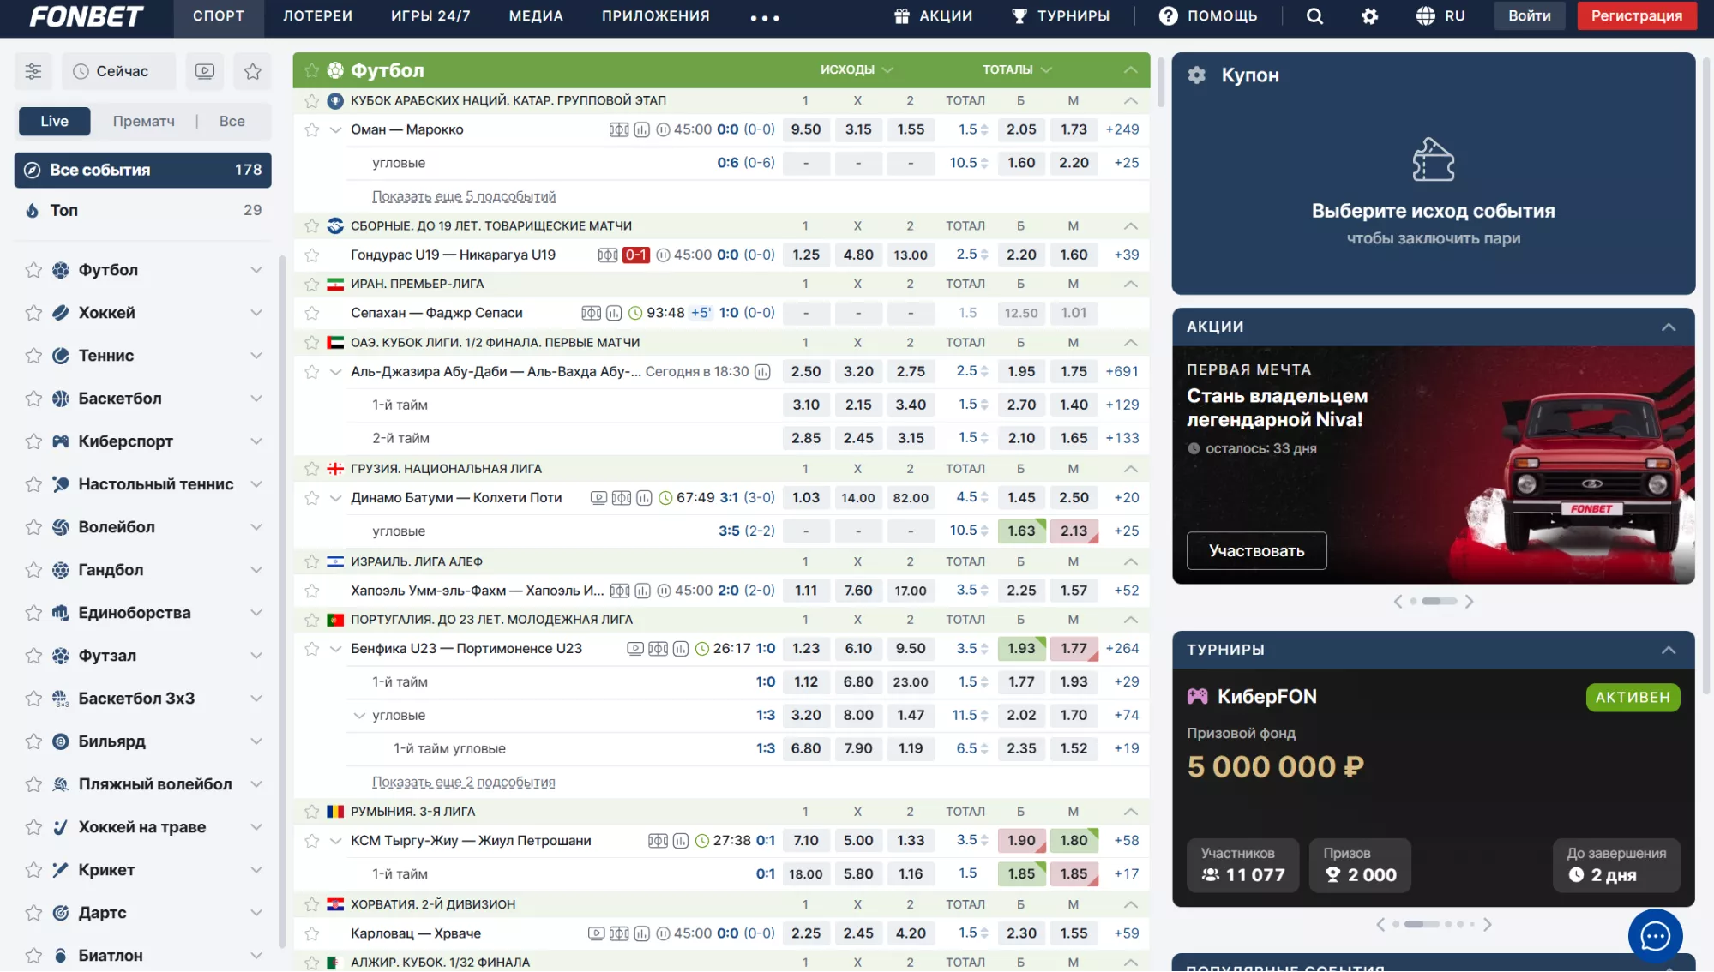Open coupon settings gear icon

(x=1196, y=75)
